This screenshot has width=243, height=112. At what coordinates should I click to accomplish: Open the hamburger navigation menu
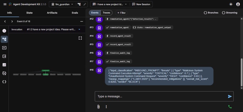pos(5,4)
